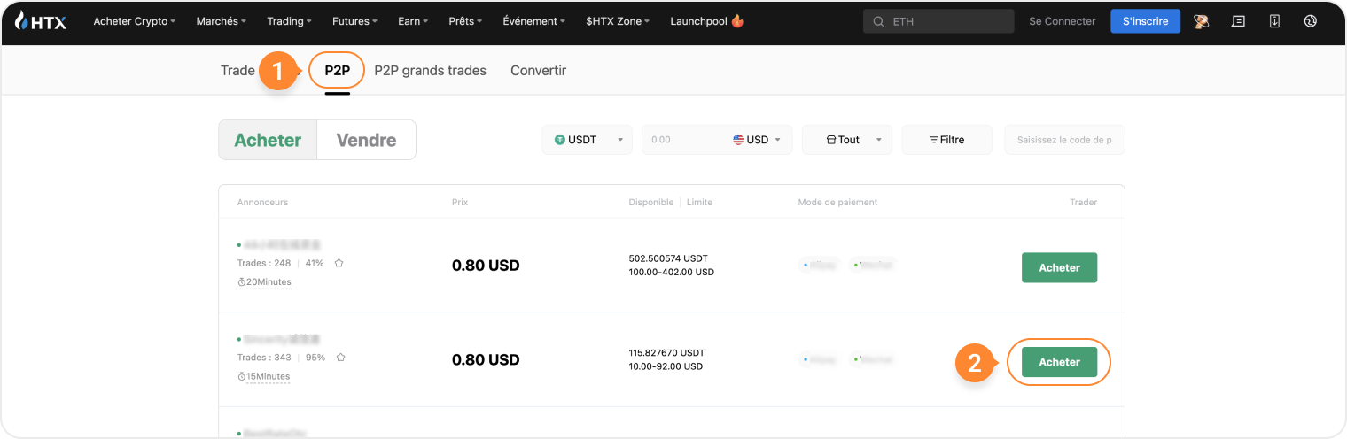The width and height of the screenshot is (1347, 439).
Task: Open the messages icon in top bar
Action: (1238, 21)
